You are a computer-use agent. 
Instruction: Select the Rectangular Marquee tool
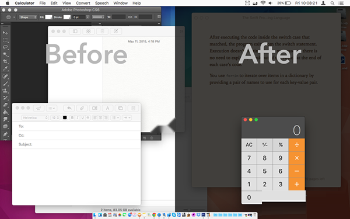tap(5, 40)
